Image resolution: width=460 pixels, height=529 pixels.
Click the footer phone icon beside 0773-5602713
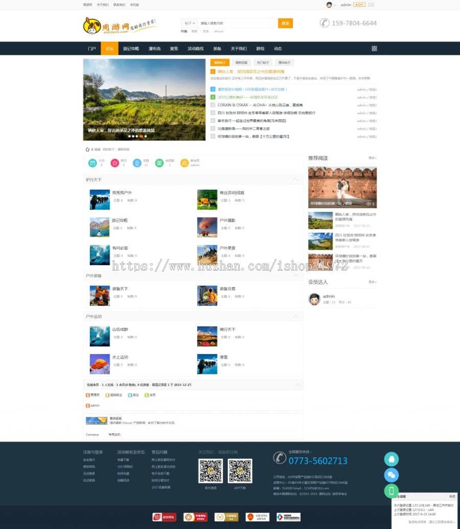(x=280, y=458)
